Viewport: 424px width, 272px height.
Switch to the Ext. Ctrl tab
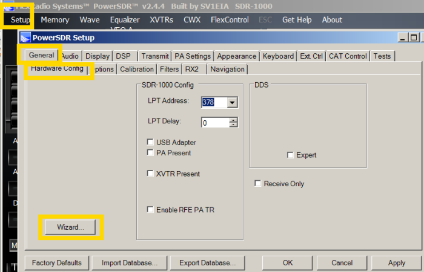pyautogui.click(x=311, y=56)
